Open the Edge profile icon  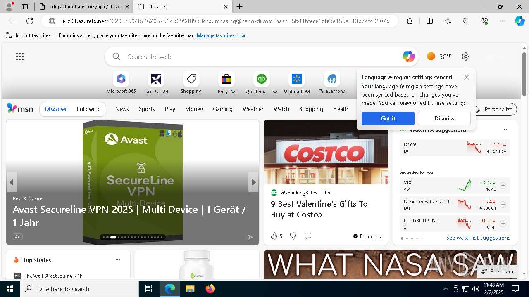9,7
